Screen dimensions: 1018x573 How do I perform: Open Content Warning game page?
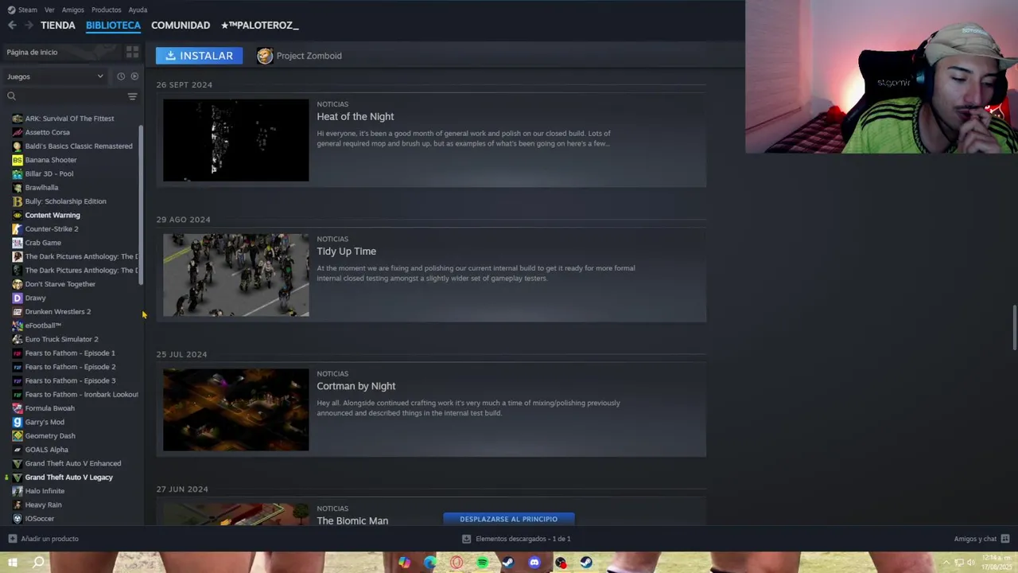coord(52,215)
